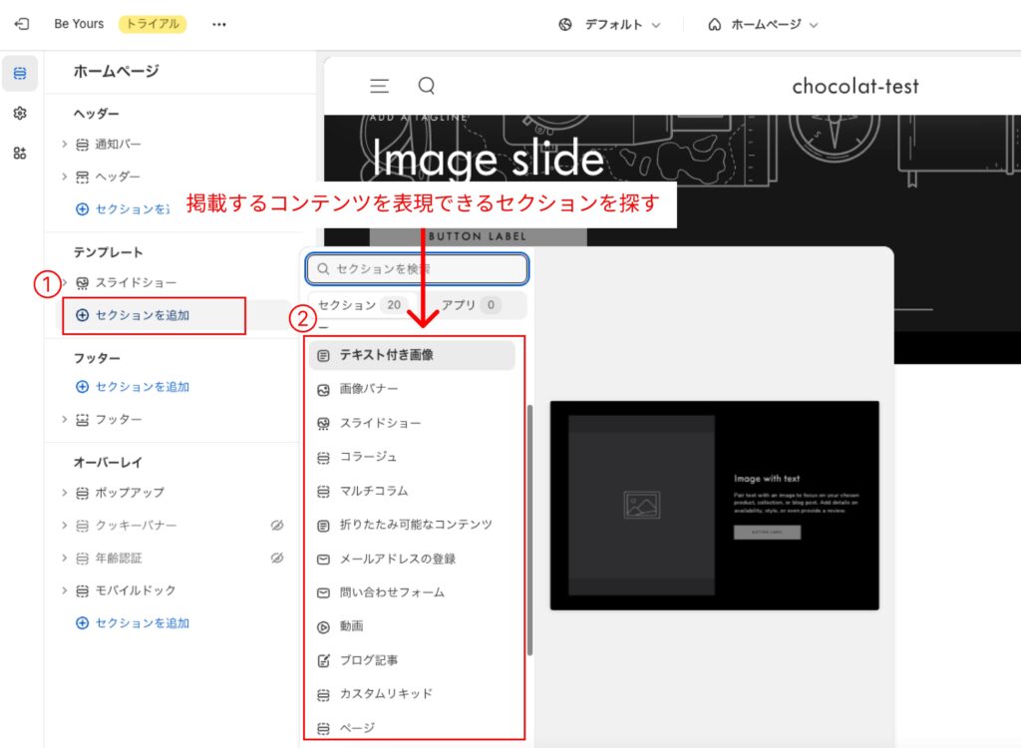This screenshot has height=748, width=1021.
Task: Click the search magnifier icon in store preview
Action: (427, 86)
